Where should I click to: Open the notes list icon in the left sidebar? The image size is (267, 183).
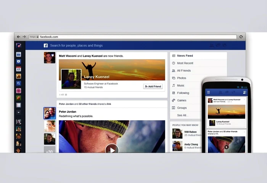pos(19,105)
